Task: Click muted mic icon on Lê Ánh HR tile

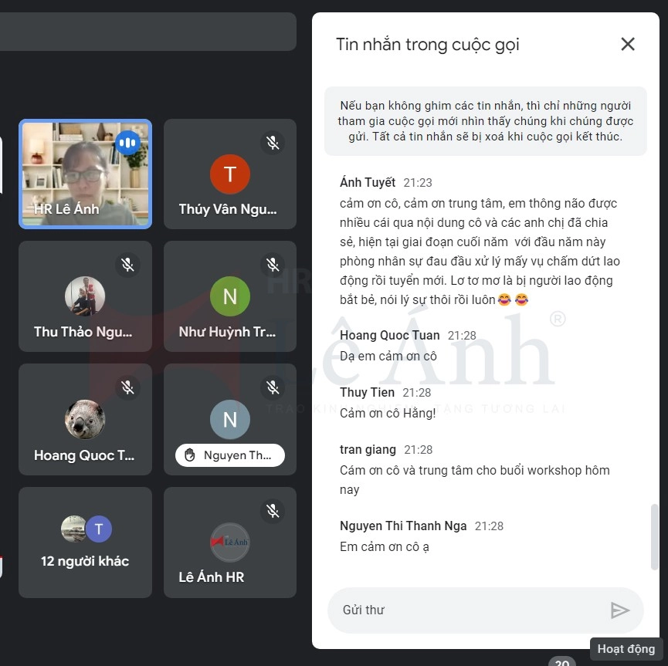Action: pyautogui.click(x=273, y=511)
